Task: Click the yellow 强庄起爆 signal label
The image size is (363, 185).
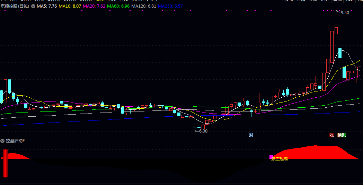Action: click(x=280, y=159)
